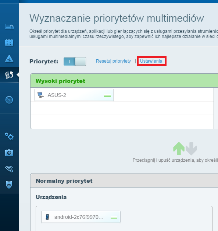Open the Troubleshooting first-aid kit icon

pos(9,153)
